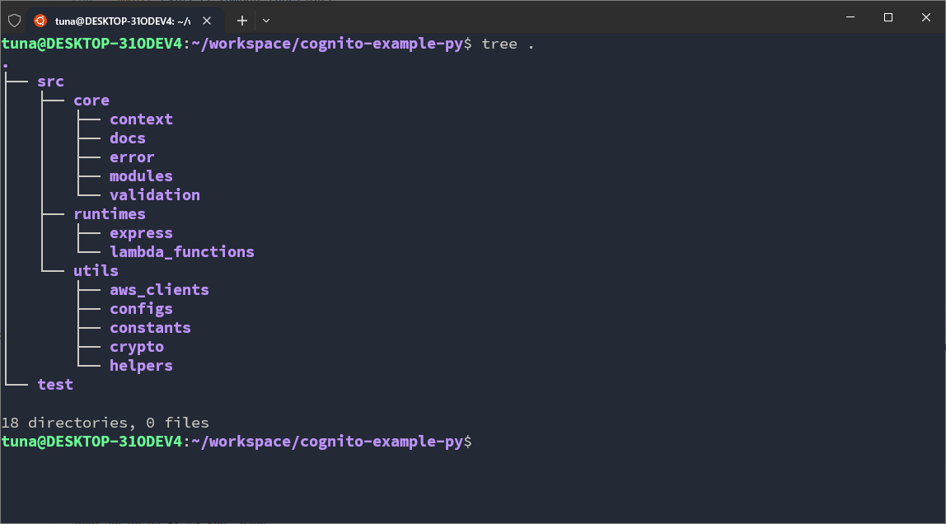Select the tuna@DESKTOP-31ODEV4 tab
The width and height of the screenshot is (946, 524).
click(x=122, y=20)
